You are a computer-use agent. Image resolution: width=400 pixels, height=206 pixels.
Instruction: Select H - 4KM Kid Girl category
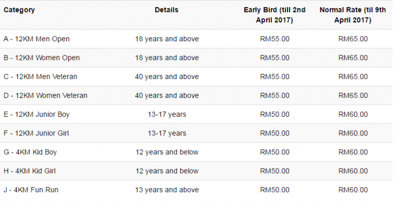click(30, 171)
